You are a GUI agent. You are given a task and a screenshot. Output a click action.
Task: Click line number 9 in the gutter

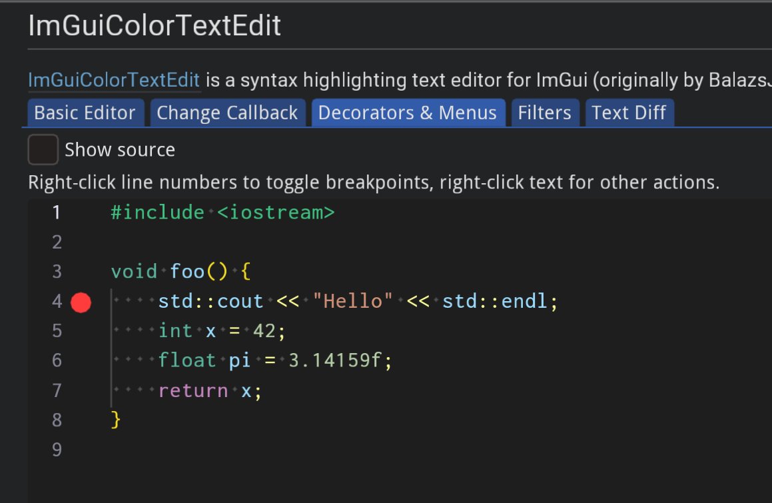57,449
